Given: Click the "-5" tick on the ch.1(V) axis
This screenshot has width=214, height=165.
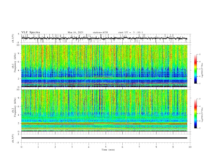Looking at the screenshot, I should point(18,43).
